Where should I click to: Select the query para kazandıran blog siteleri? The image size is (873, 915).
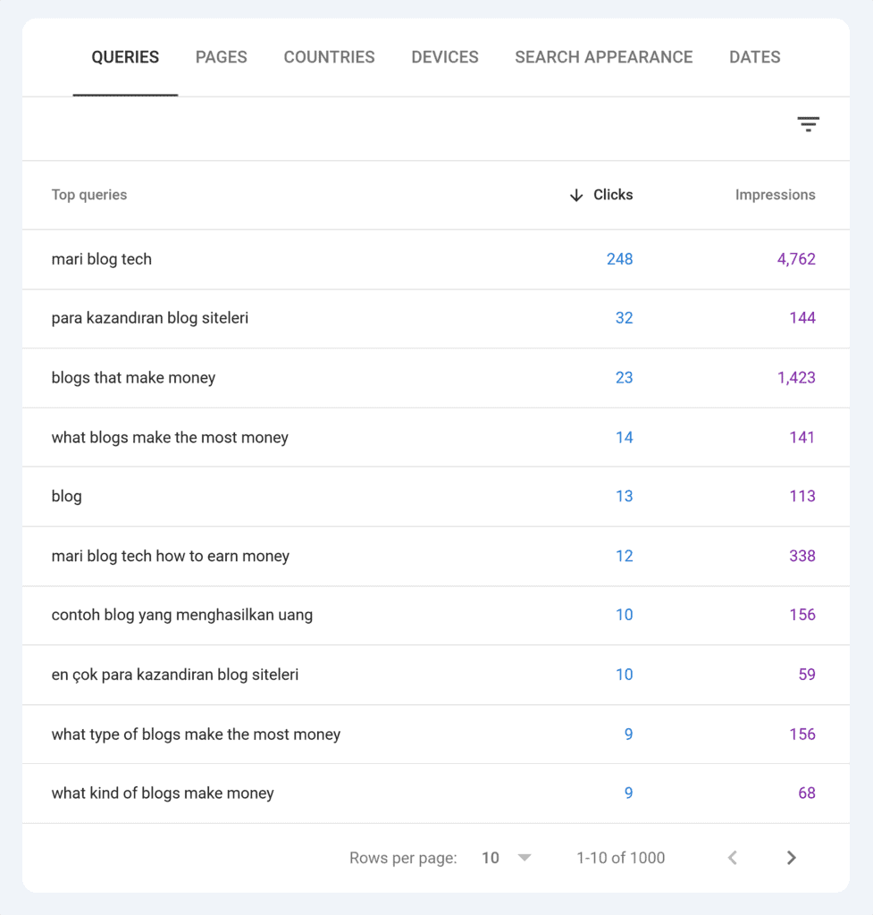tap(150, 318)
